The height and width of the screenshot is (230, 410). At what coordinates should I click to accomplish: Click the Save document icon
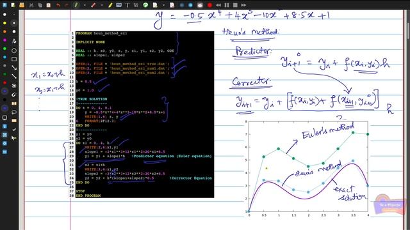(x=4, y=5)
